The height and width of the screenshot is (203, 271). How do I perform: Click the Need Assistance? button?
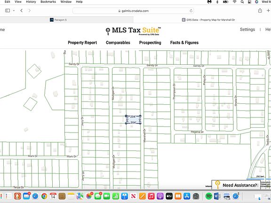[x=236, y=185]
